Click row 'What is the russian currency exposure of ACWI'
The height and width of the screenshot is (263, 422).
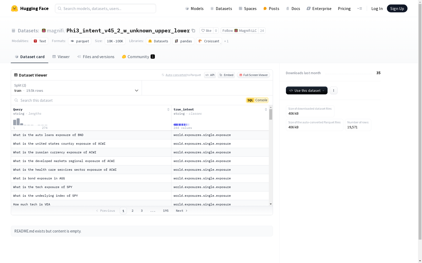pos(140,152)
